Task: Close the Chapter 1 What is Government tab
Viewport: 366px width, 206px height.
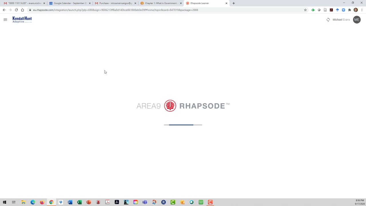Action: (181, 3)
